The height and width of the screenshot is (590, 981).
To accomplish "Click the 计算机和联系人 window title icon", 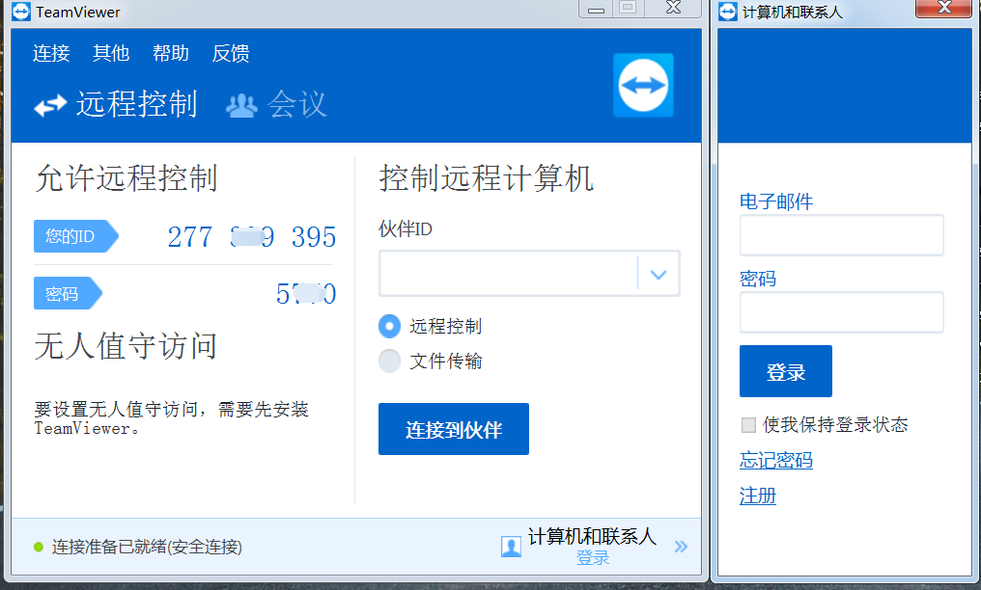I will click(728, 12).
